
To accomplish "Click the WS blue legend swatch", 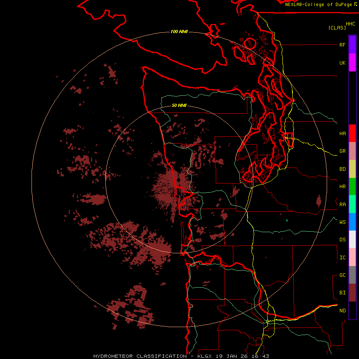I will 352,222.
